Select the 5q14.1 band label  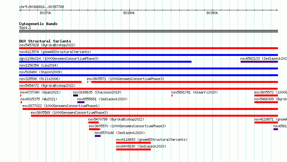tap(25, 28)
